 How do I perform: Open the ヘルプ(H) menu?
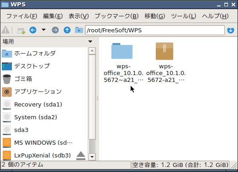tap(215, 16)
